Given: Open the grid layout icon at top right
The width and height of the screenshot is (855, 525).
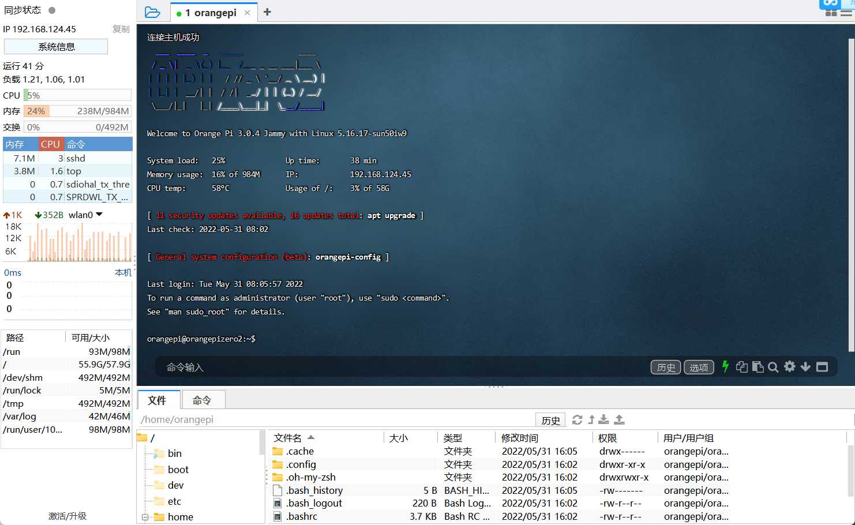Looking at the screenshot, I should tap(831, 13).
